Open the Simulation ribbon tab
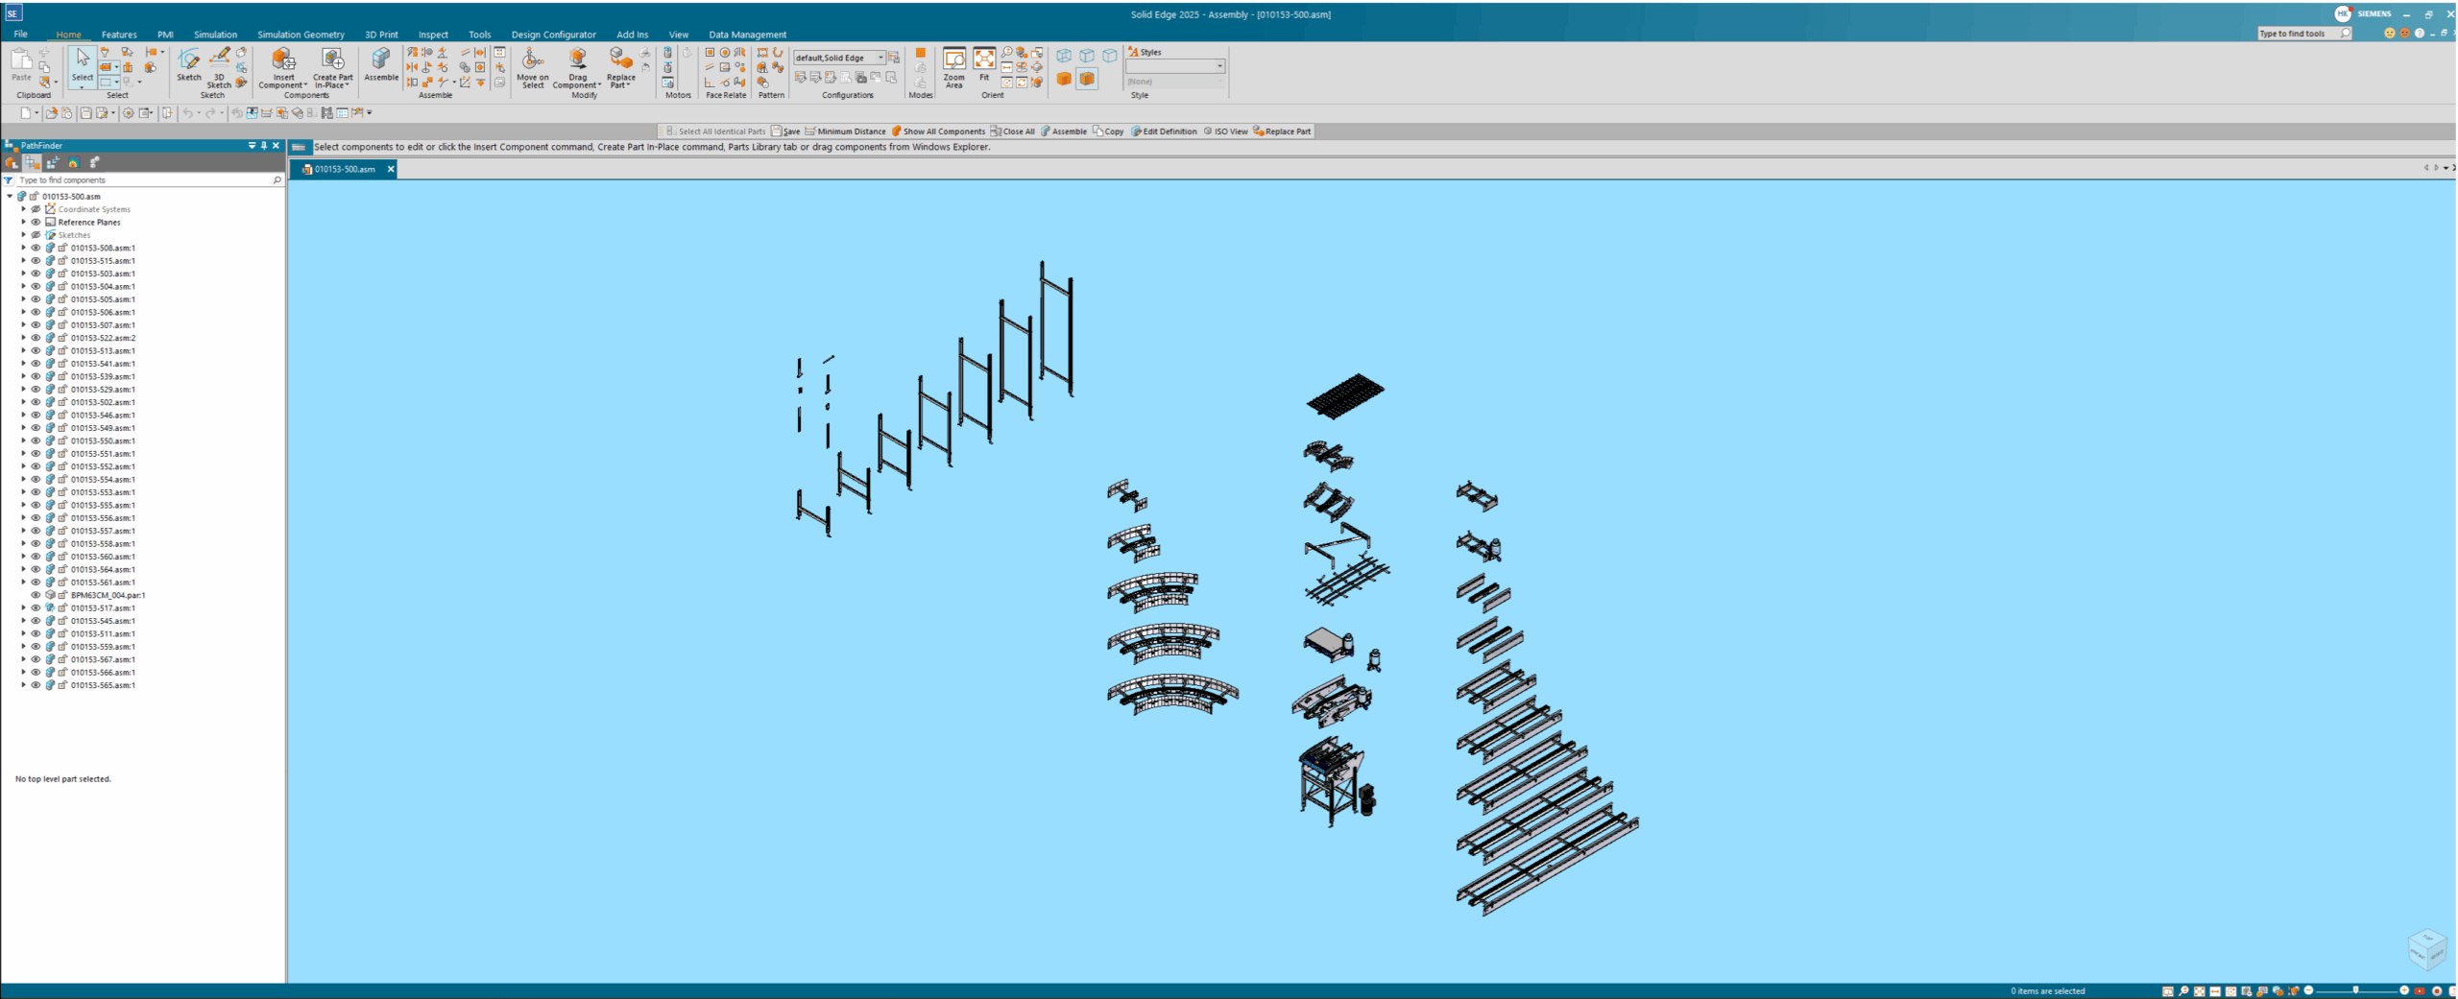2458x999 pixels. [x=215, y=35]
